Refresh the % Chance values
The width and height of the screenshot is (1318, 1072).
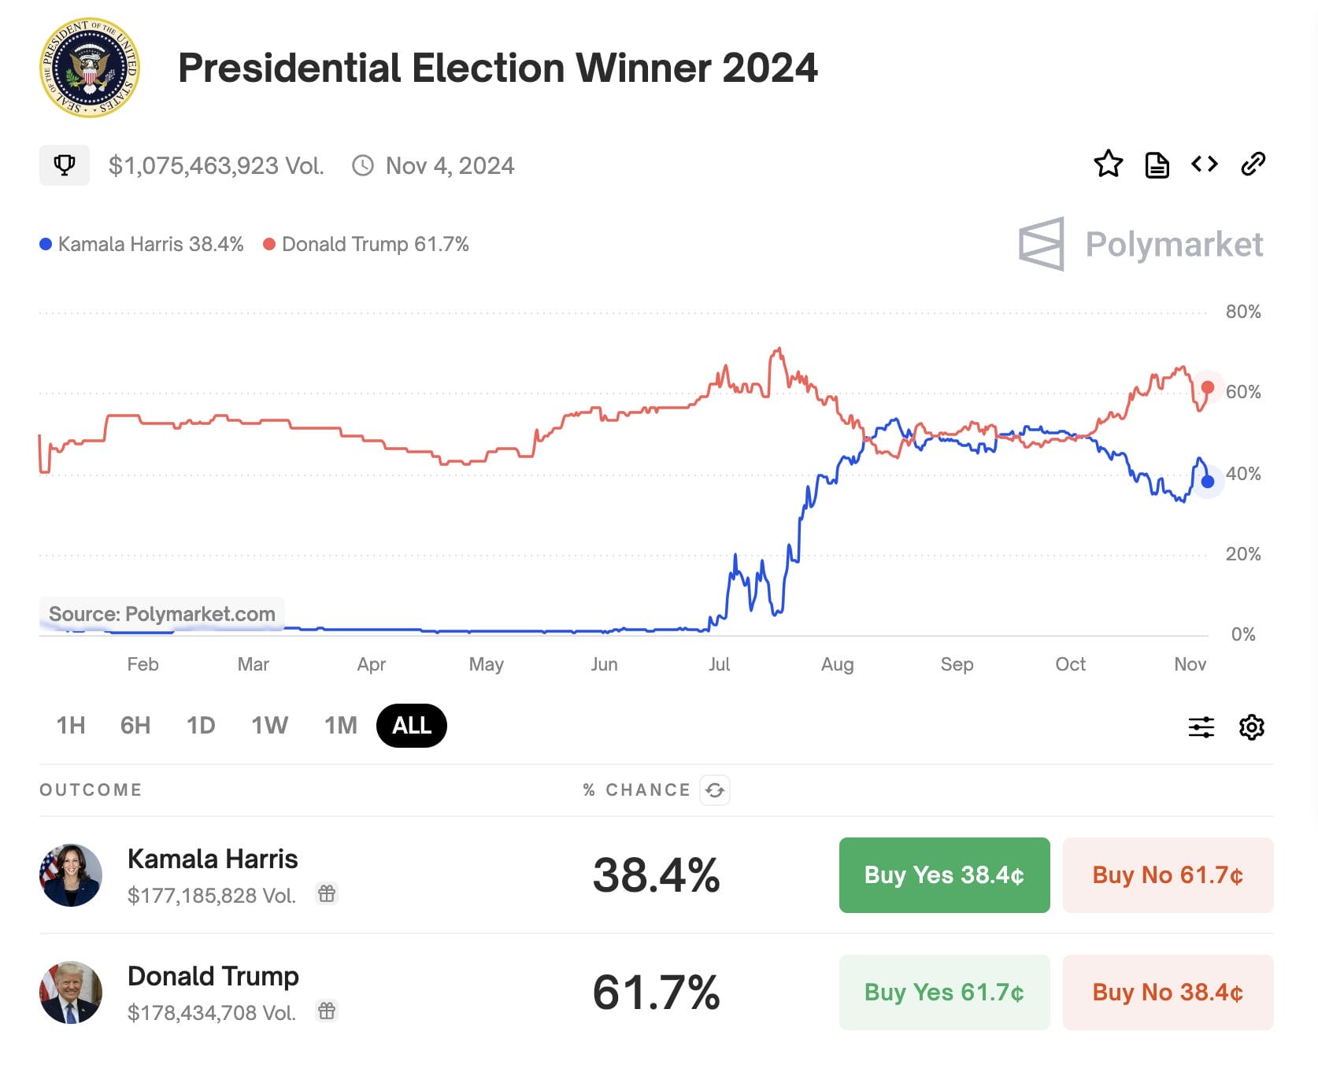716,790
